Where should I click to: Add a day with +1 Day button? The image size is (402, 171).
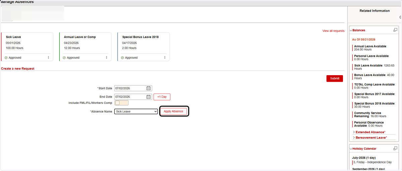[x=162, y=97]
